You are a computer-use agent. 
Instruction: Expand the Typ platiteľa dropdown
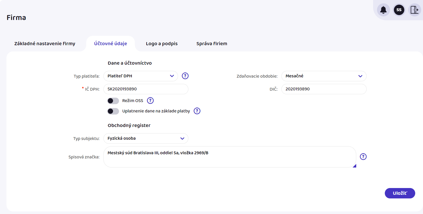coord(141,76)
